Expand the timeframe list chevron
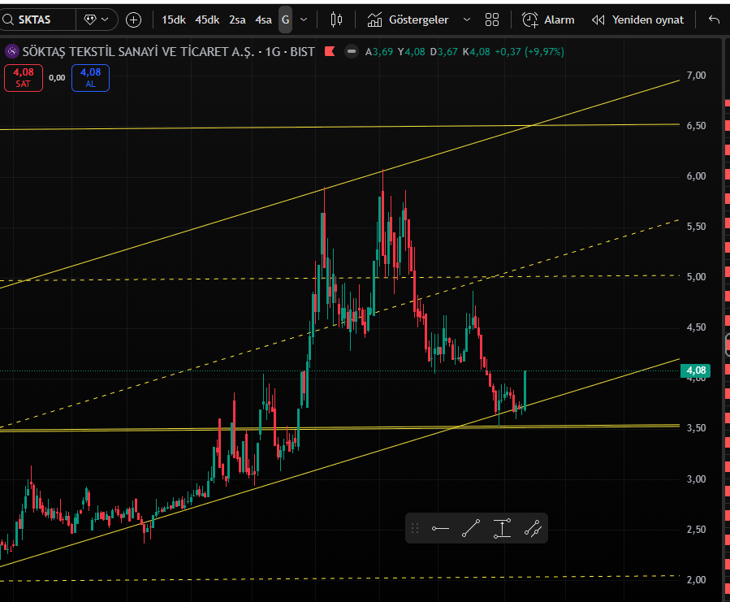This screenshot has width=730, height=602. 304,19
